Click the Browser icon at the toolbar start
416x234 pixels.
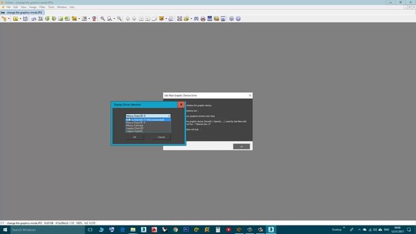[4, 19]
